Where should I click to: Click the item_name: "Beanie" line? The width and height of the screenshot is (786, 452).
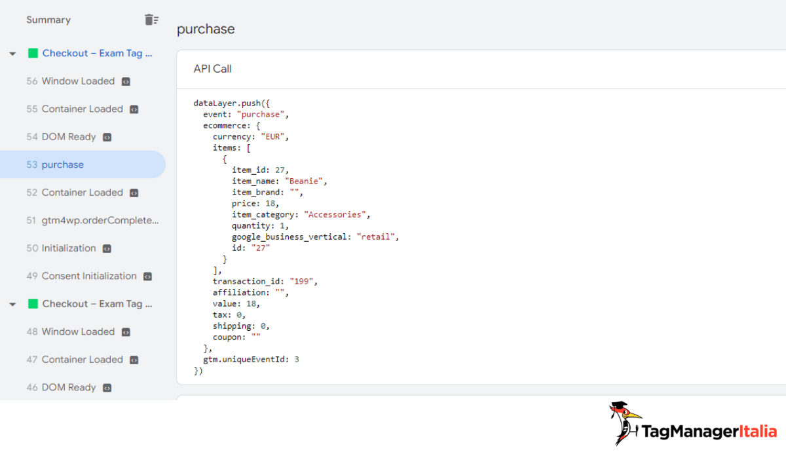coord(280,181)
